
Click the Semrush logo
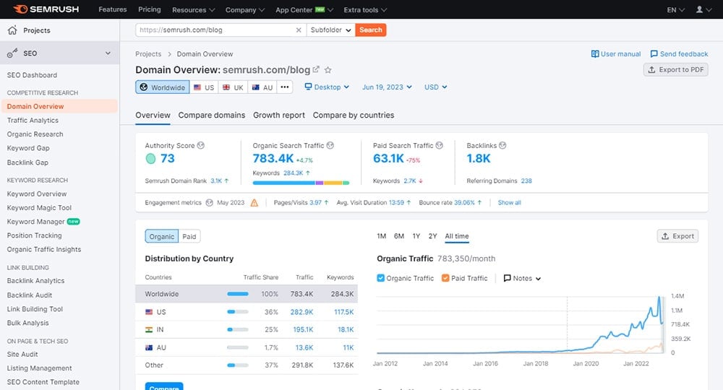click(46, 9)
